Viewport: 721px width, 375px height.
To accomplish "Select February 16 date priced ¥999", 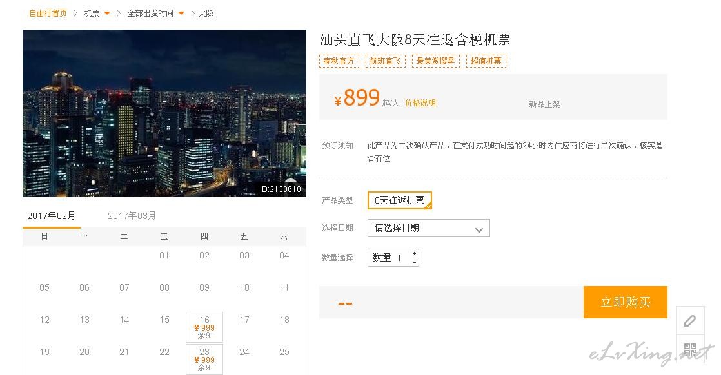I will tap(204, 327).
